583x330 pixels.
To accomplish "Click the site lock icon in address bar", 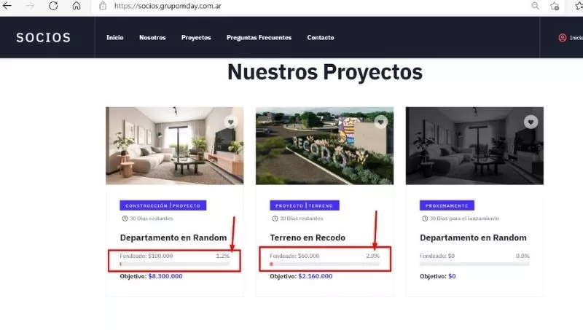I will pyautogui.click(x=103, y=6).
